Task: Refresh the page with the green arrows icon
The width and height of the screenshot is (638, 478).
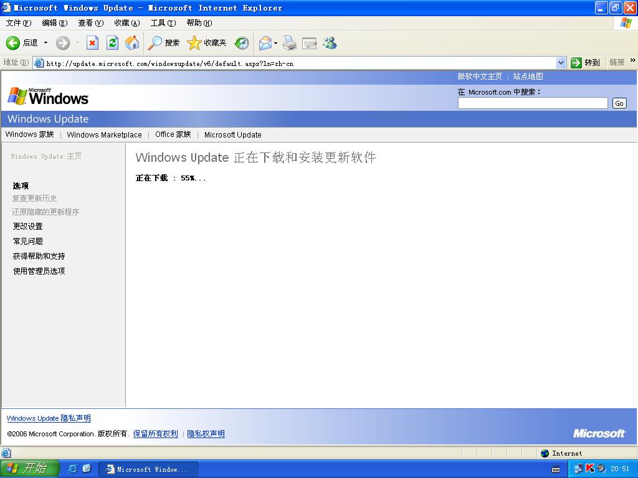Action: tap(112, 43)
